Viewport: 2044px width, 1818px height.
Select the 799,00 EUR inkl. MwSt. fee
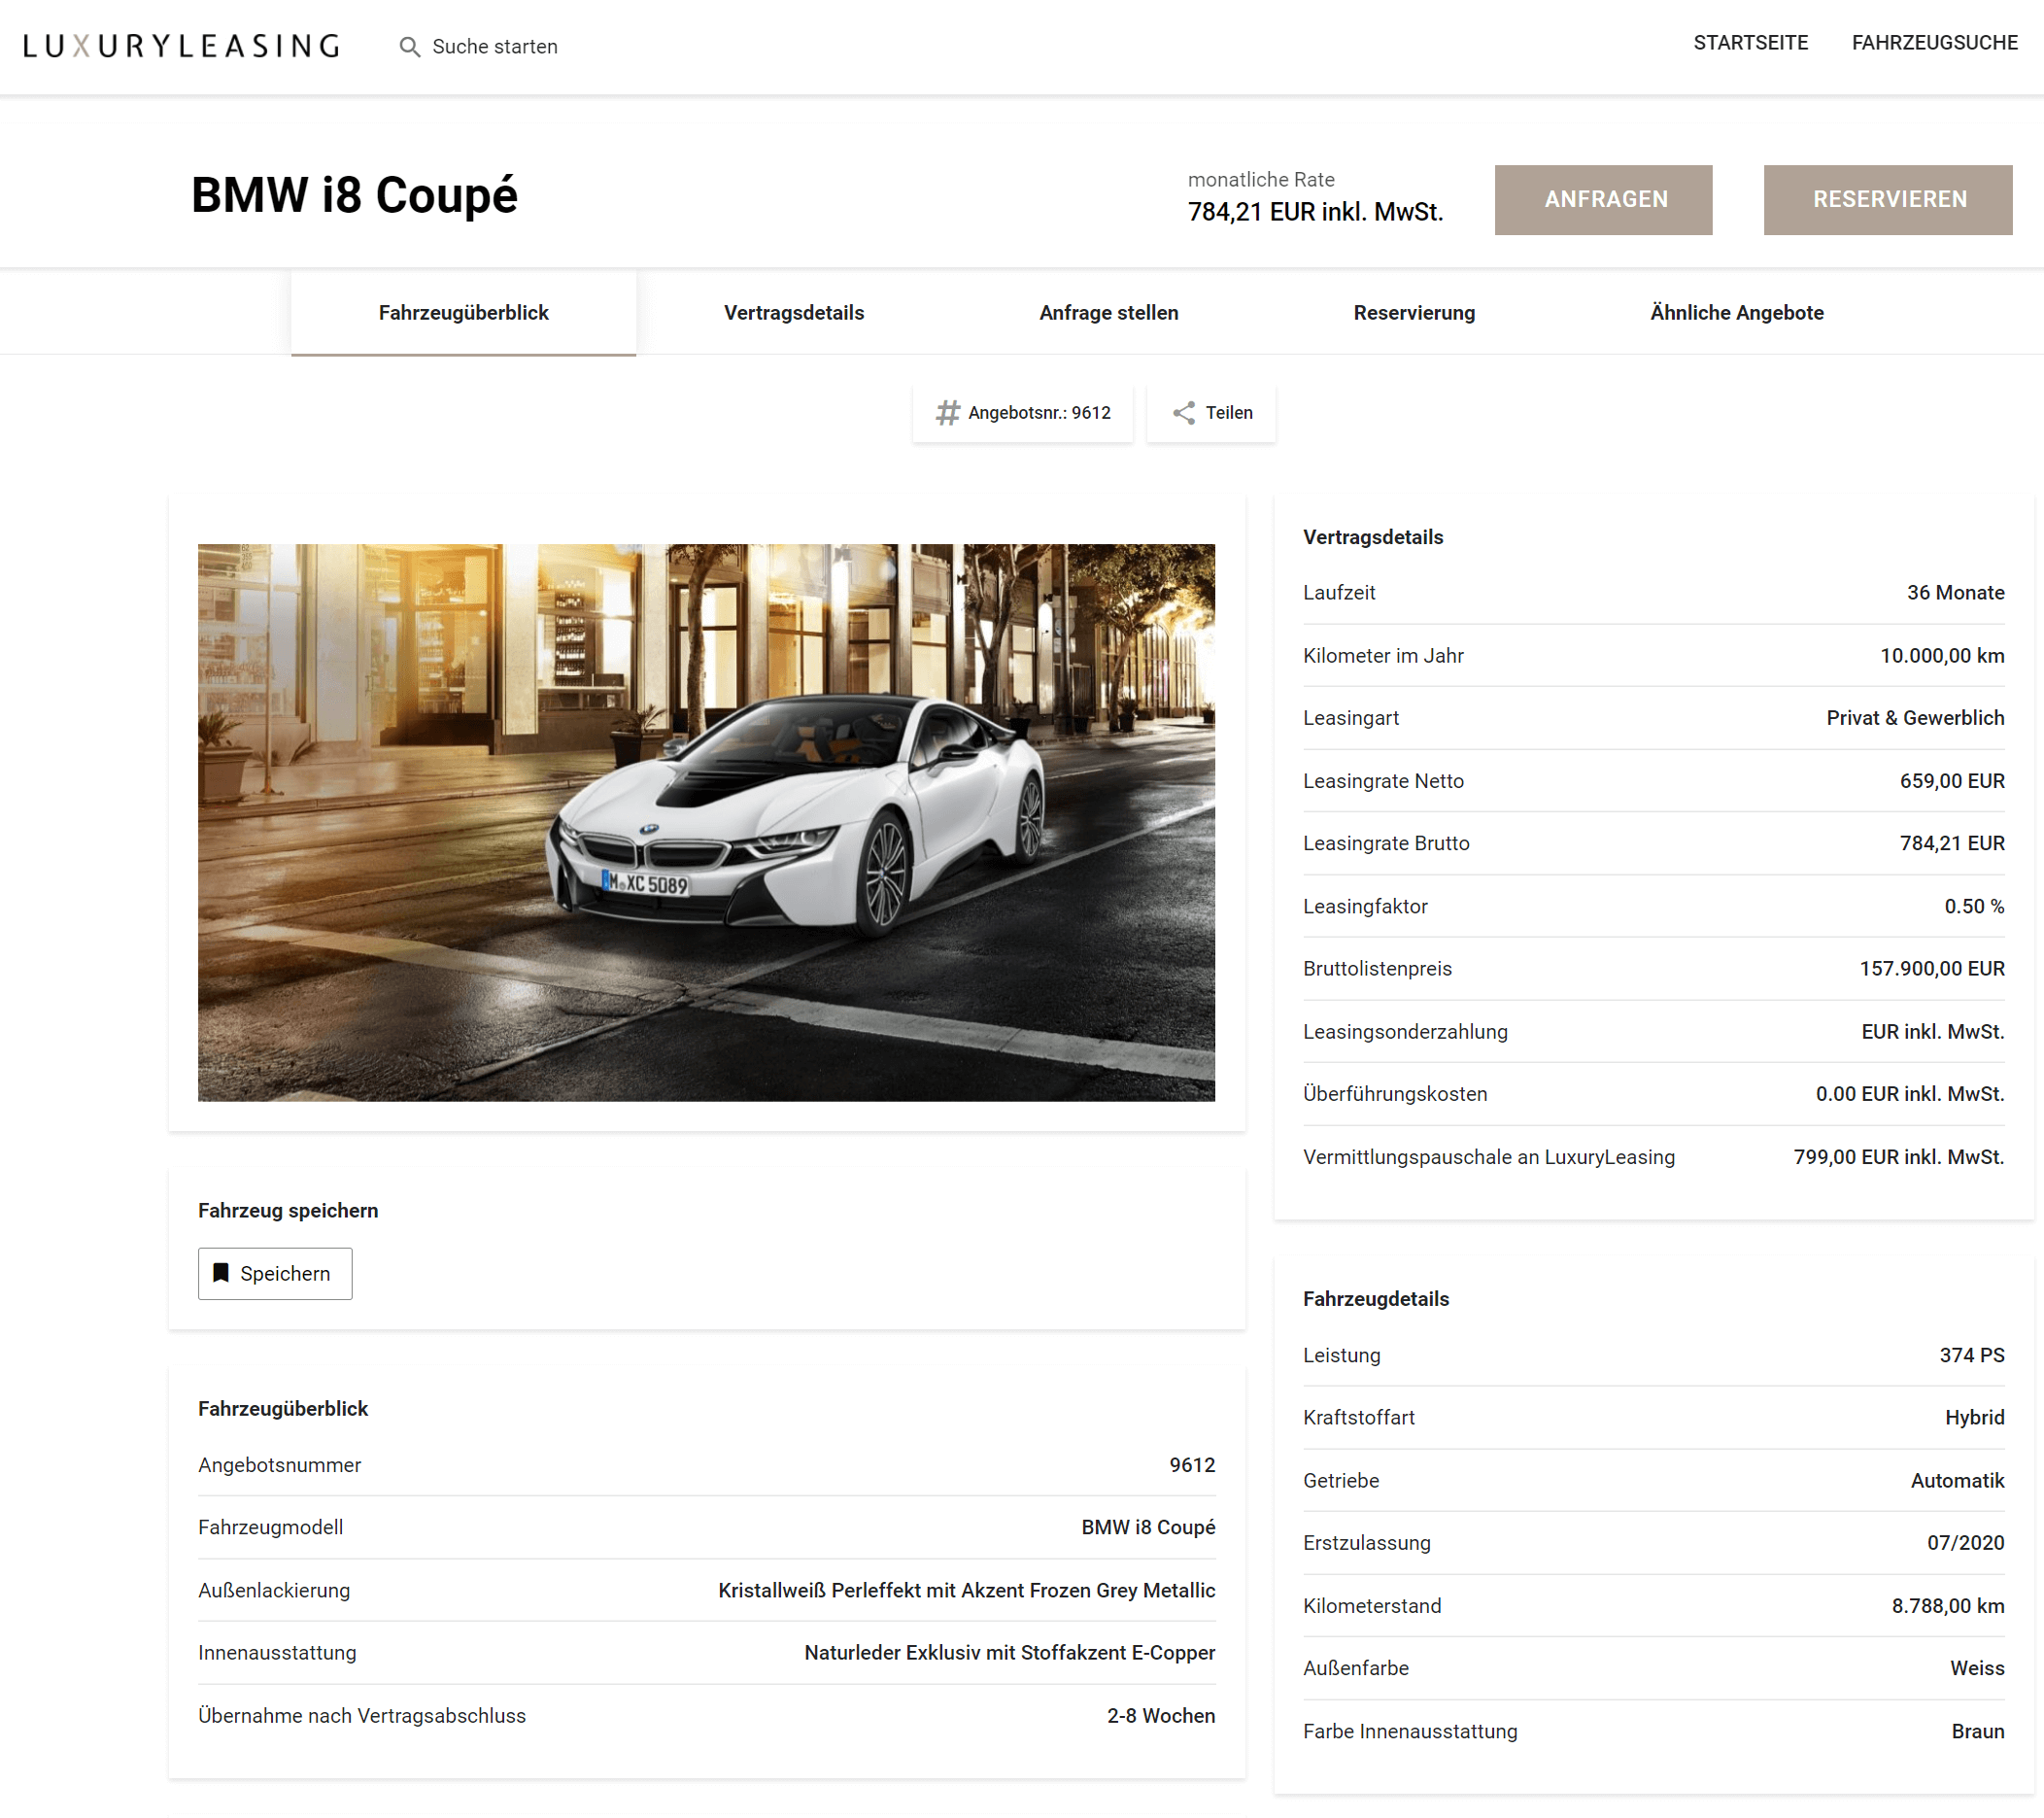pyautogui.click(x=1899, y=1156)
